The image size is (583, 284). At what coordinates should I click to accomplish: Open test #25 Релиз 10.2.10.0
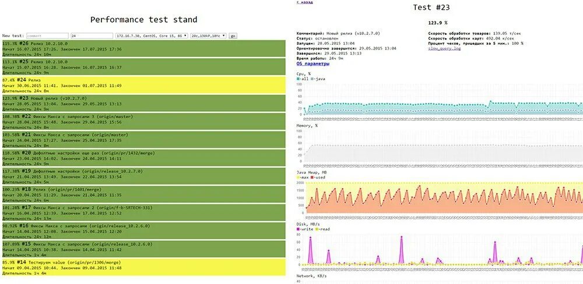tap(143, 67)
